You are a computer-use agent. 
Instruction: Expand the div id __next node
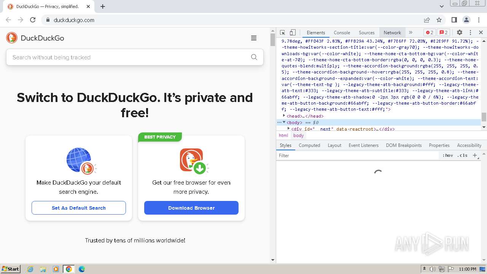[288, 129]
